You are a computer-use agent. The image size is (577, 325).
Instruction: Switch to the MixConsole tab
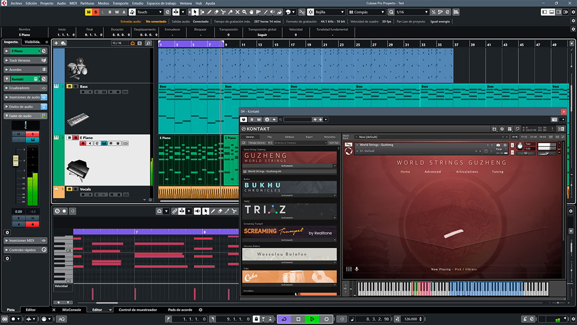[x=72, y=310]
